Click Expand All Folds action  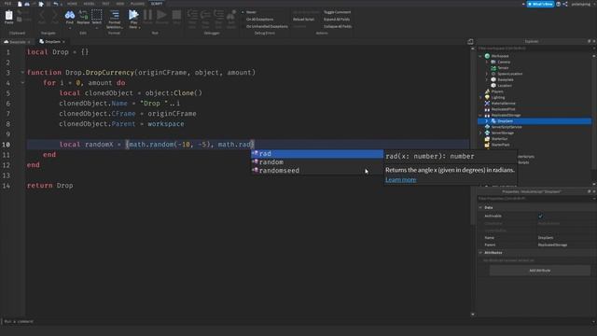coord(336,19)
